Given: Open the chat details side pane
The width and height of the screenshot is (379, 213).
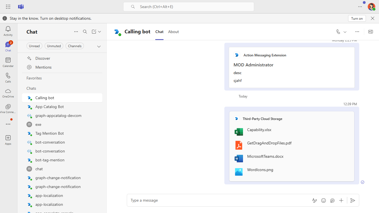Looking at the screenshot, I should [x=371, y=32].
